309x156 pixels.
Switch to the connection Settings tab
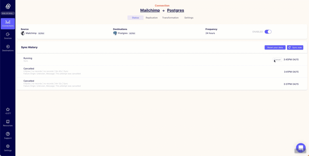click(x=189, y=18)
